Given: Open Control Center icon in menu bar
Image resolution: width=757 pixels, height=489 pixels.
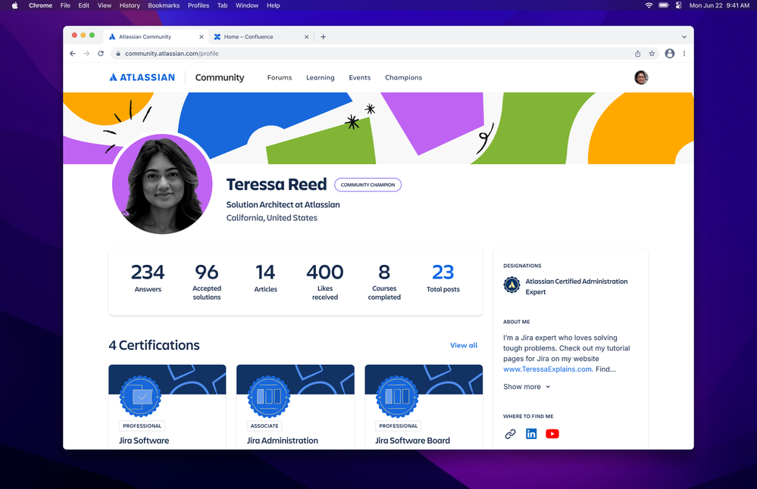Looking at the screenshot, I should click(678, 5).
